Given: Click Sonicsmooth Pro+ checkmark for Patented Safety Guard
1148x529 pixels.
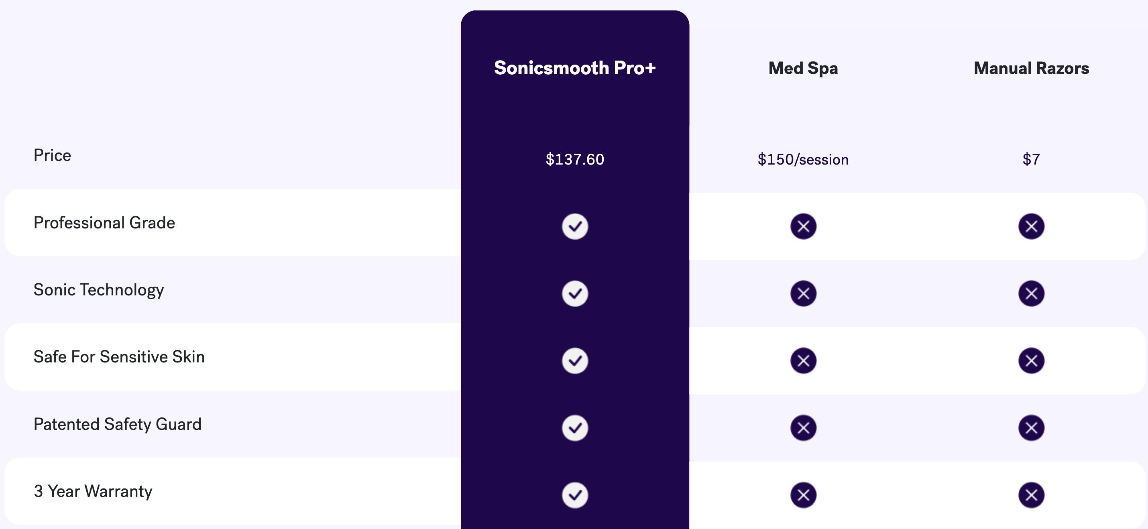Looking at the screenshot, I should click(575, 428).
